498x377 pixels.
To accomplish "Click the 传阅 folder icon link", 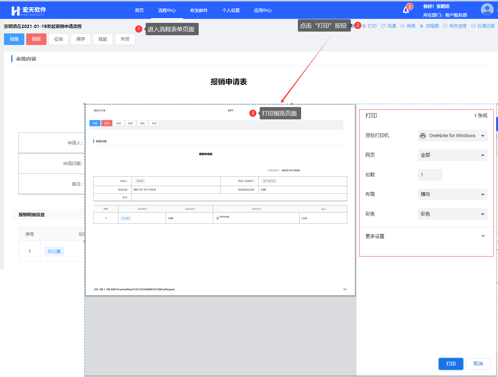I will tap(408, 26).
